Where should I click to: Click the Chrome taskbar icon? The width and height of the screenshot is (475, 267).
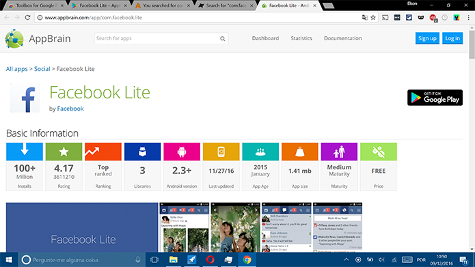pyautogui.click(x=247, y=259)
